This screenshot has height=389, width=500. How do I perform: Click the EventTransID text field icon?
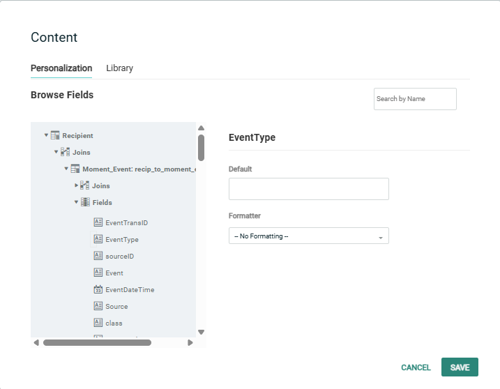tap(98, 223)
